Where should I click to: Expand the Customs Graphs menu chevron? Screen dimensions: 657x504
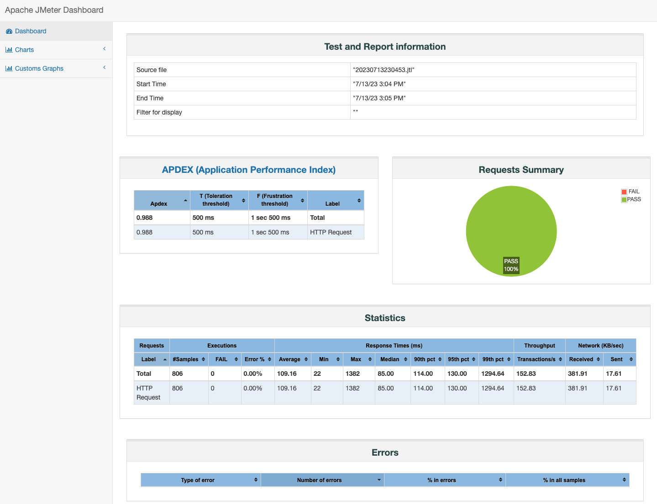(x=104, y=68)
